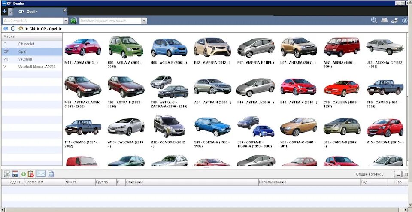
Task: Click the printer icon in top toolbar
Action: coord(394,21)
